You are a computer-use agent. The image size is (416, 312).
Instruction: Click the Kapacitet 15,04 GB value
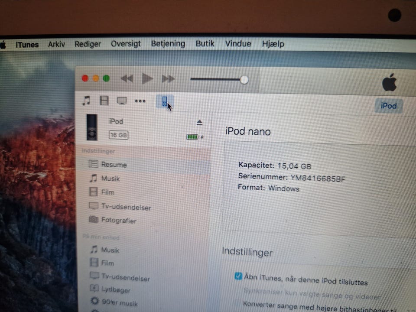click(x=294, y=166)
